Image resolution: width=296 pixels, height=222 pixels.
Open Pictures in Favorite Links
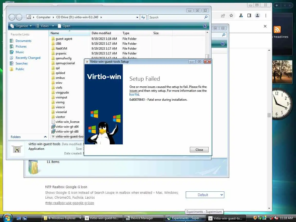click(x=21, y=47)
